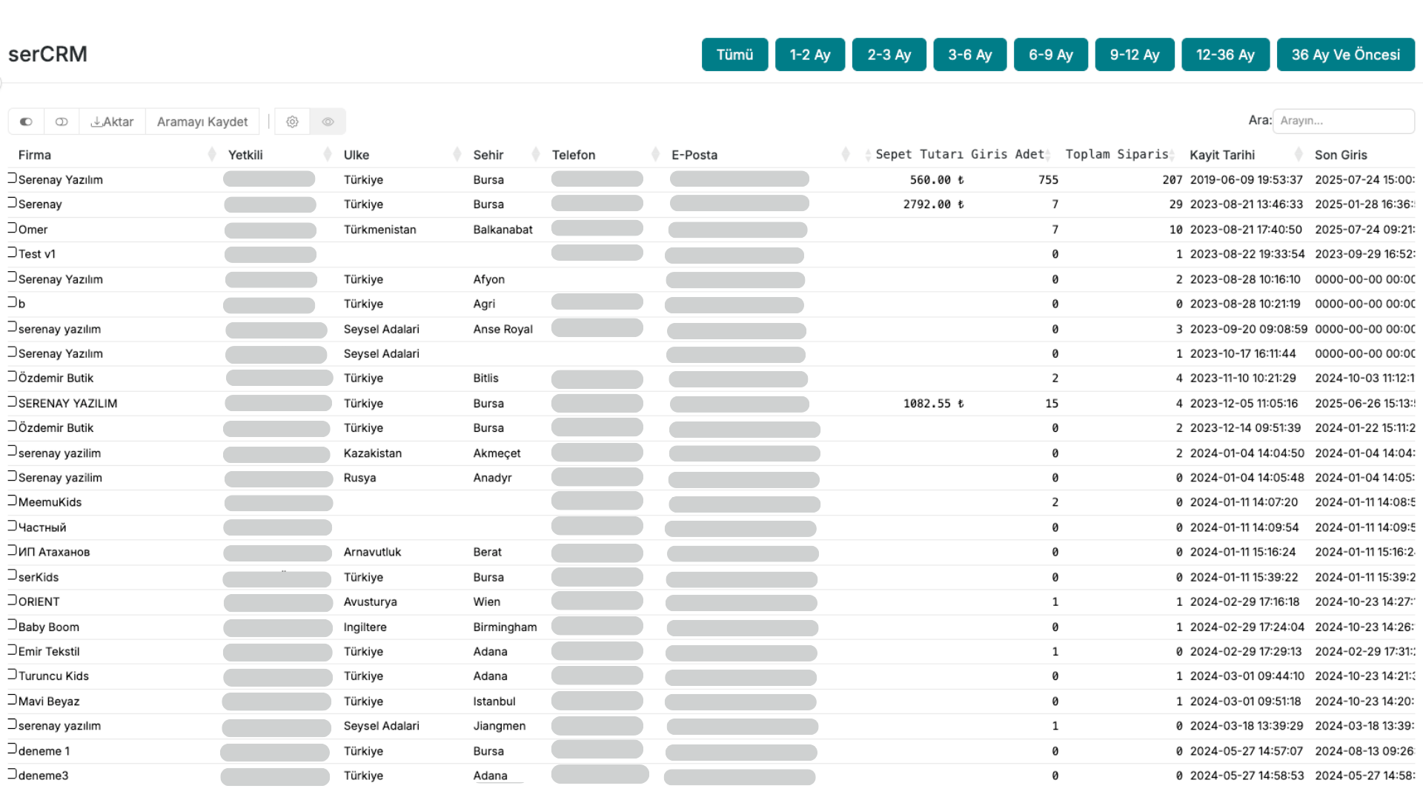This screenshot has height=800, width=1423.
Task: Sort by Sehir column sort icon
Action: [536, 154]
